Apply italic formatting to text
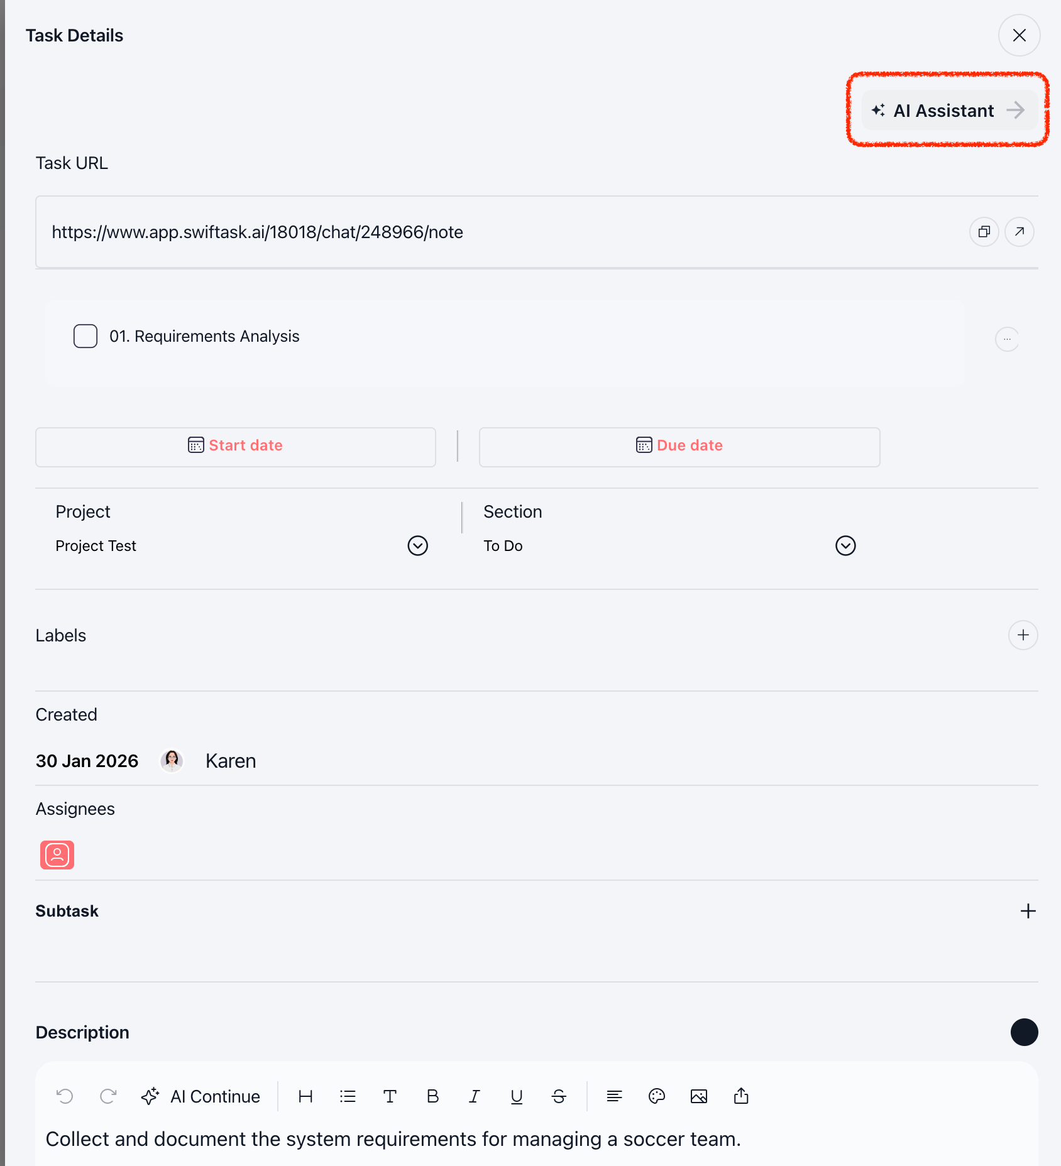 pos(475,1096)
